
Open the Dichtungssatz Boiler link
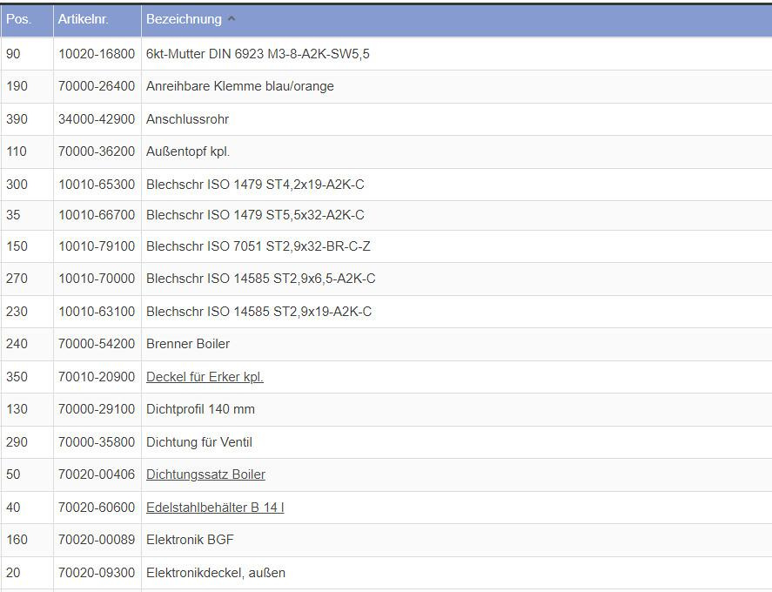point(205,474)
